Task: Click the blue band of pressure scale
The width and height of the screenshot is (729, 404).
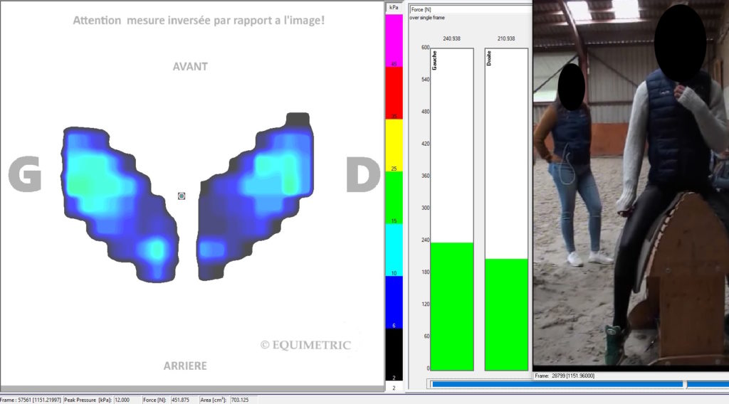Action: [394, 302]
